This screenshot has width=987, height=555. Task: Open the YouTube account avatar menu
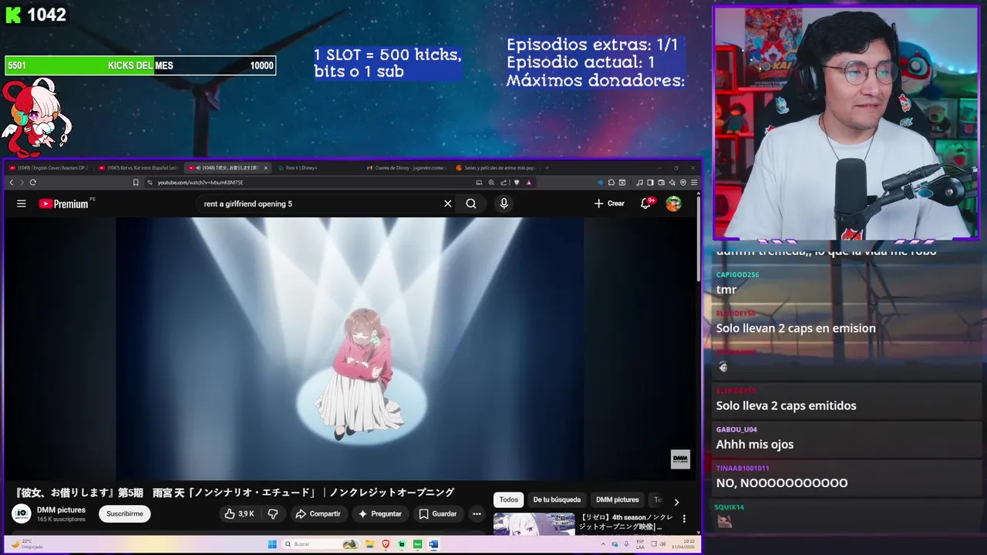pos(674,203)
